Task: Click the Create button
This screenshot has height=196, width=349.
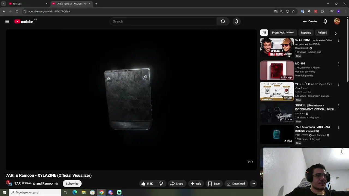Action: (x=310, y=22)
